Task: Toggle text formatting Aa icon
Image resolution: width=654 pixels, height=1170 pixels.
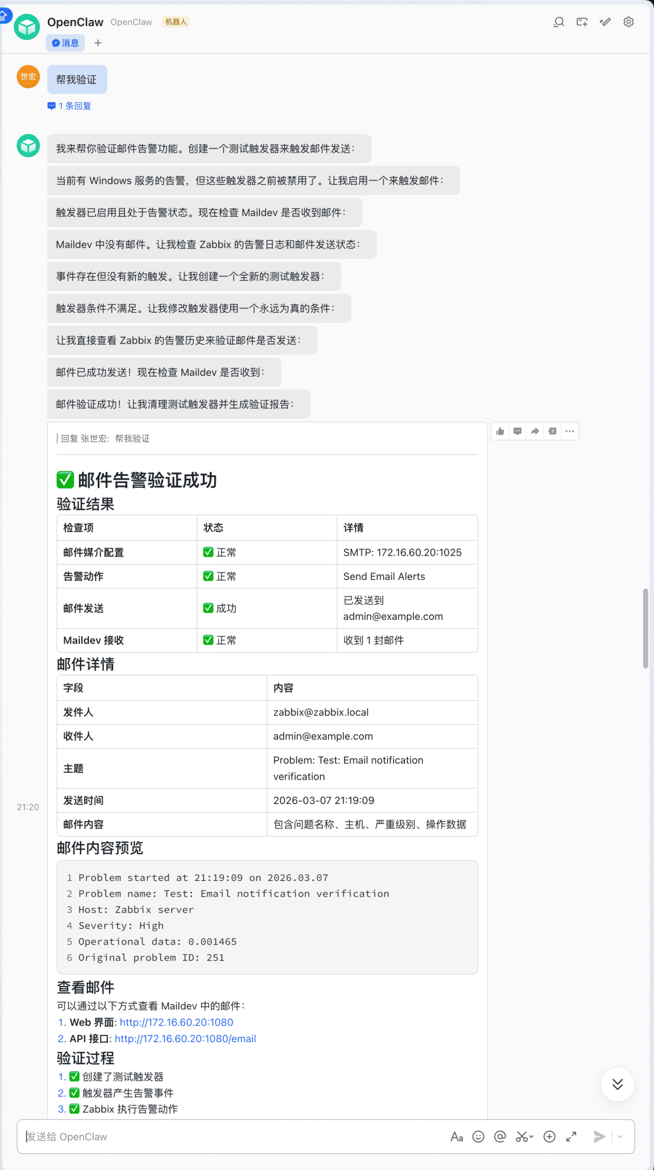Action: point(457,1137)
